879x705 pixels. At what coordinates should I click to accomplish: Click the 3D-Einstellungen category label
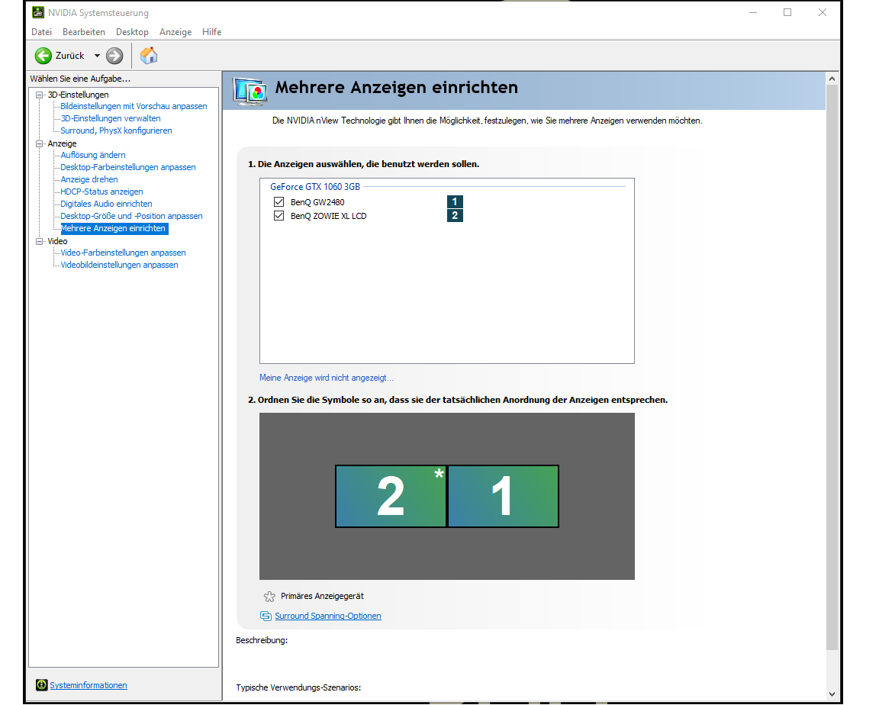(x=78, y=95)
